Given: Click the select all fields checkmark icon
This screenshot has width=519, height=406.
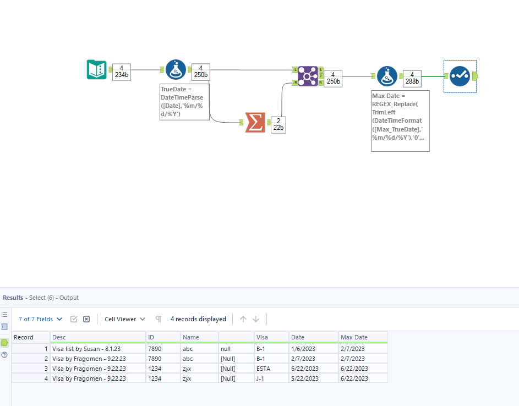Looking at the screenshot, I should 74,319.
